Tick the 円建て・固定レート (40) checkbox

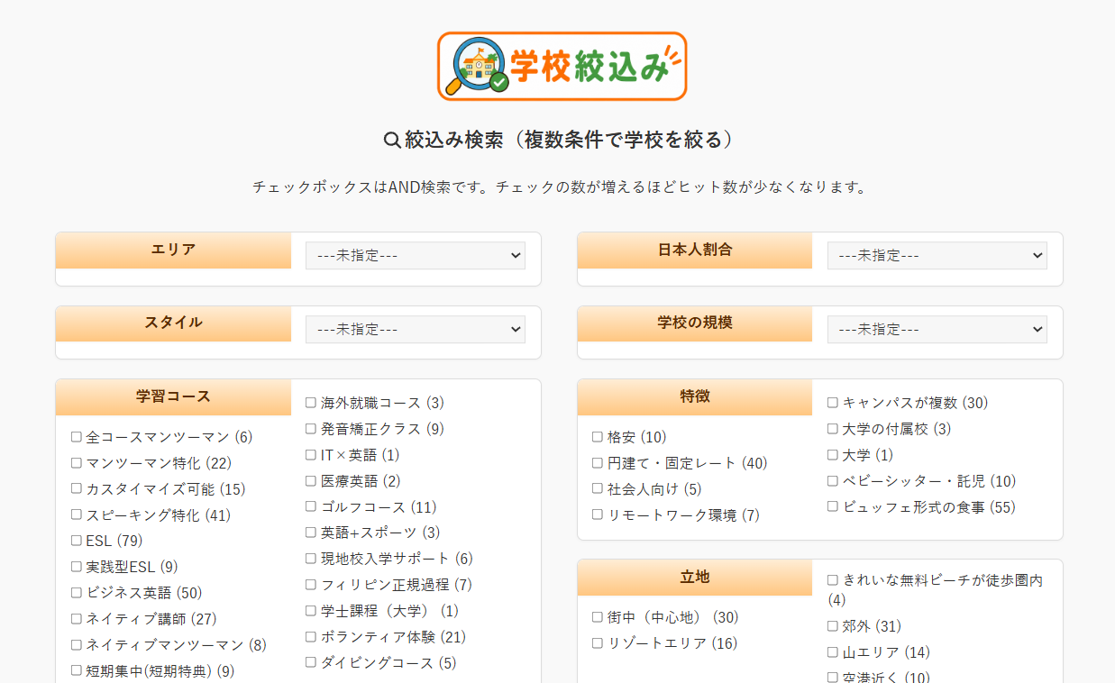pos(598,463)
